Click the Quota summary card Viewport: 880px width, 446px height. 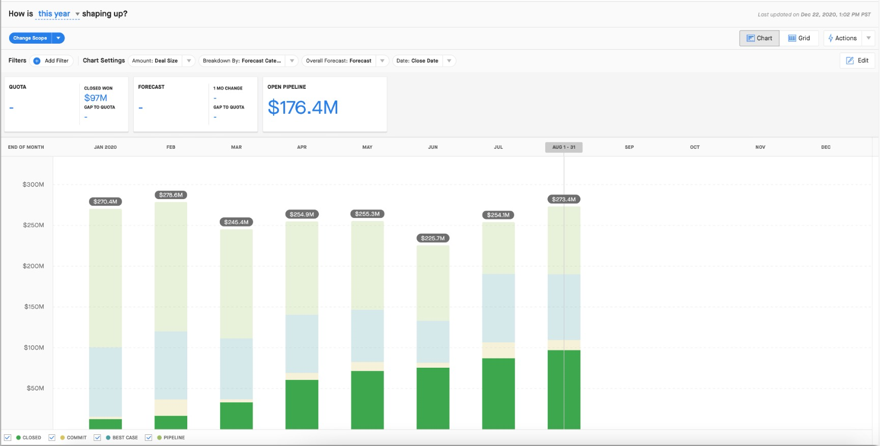click(x=66, y=104)
